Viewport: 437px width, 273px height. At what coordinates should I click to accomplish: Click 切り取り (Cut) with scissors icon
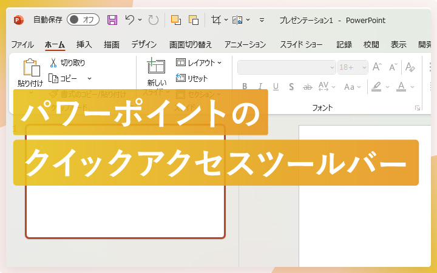tap(67, 62)
